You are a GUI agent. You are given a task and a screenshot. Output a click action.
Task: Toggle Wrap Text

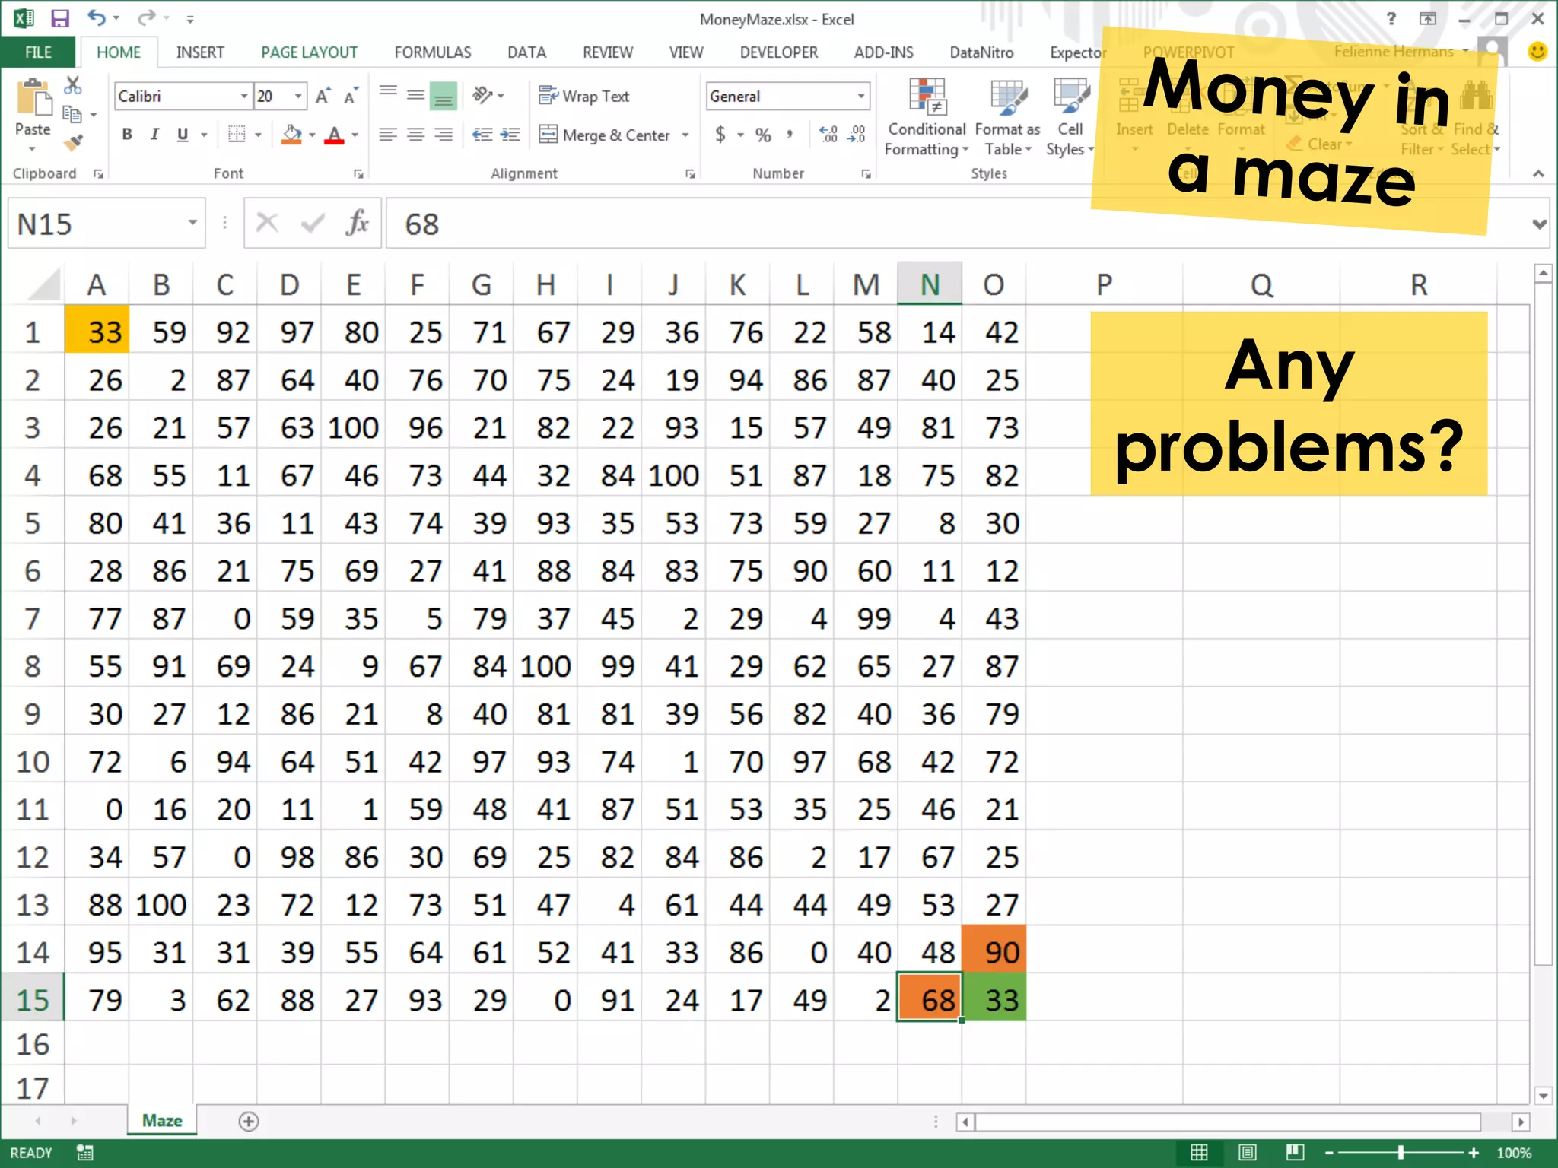(584, 97)
